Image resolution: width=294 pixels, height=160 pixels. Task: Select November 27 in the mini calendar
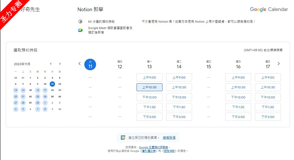16,103
